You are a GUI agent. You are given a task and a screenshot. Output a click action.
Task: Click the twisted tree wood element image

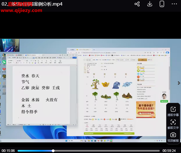coord(95,84)
